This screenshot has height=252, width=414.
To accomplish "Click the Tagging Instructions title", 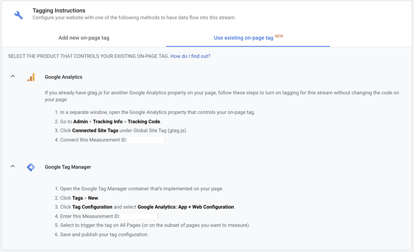I will tap(59, 10).
